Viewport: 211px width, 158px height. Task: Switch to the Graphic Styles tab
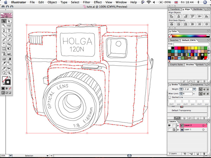[x=177, y=65]
